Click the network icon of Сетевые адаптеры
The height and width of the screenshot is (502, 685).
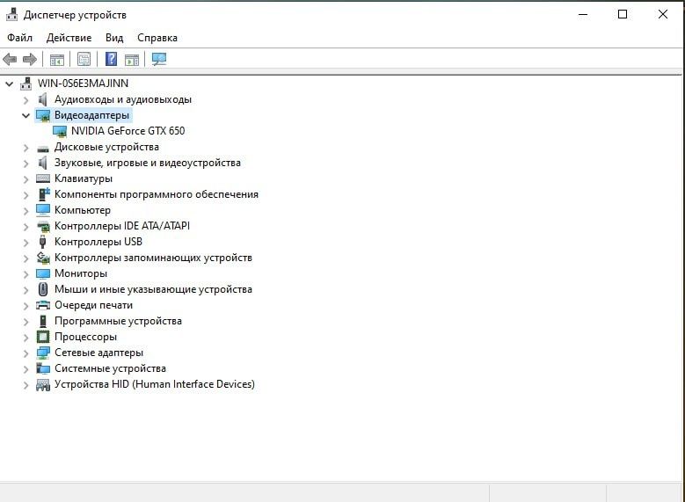43,353
